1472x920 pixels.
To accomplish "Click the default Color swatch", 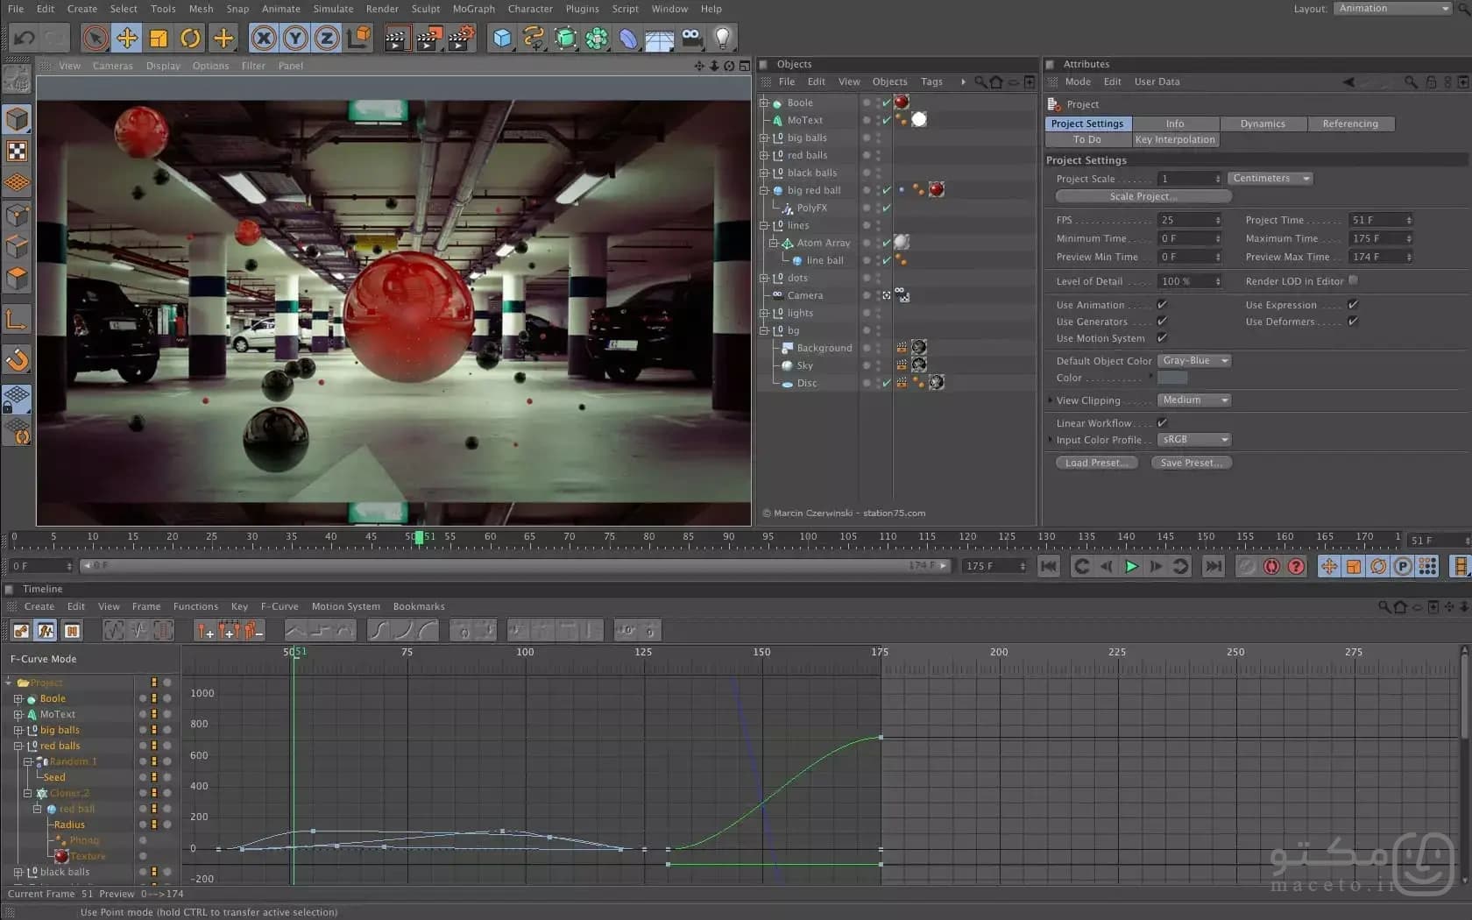I will pyautogui.click(x=1172, y=378).
